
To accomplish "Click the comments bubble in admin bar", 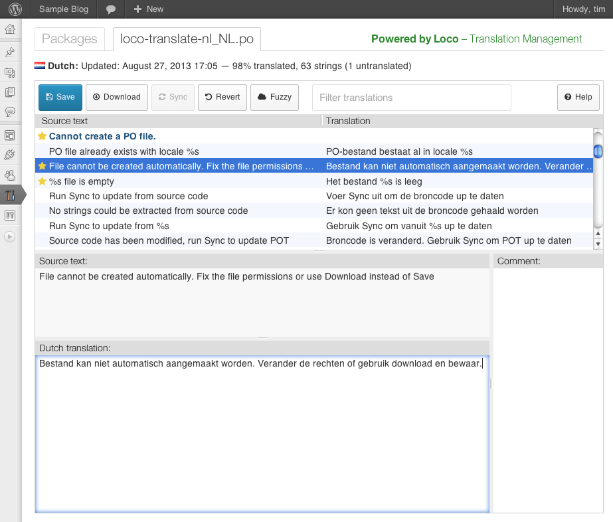I will pyautogui.click(x=111, y=9).
